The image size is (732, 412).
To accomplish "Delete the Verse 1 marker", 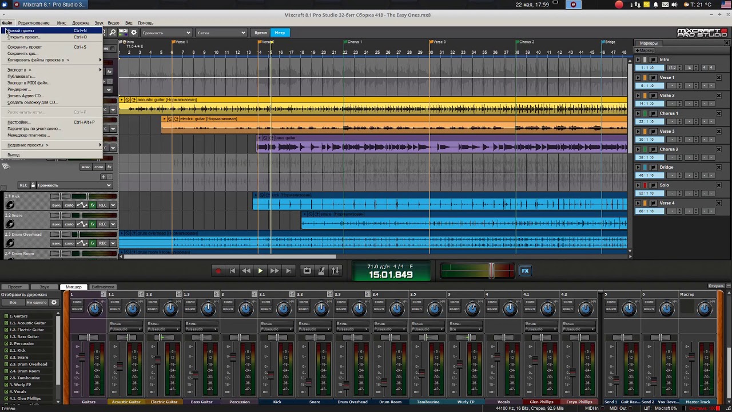I will pyautogui.click(x=719, y=77).
